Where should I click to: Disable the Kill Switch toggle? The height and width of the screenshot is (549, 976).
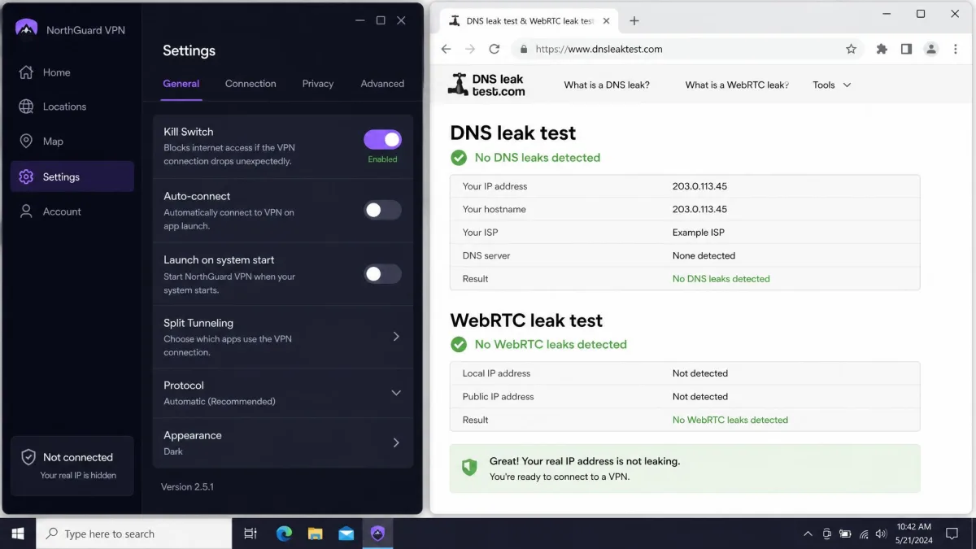coord(382,139)
